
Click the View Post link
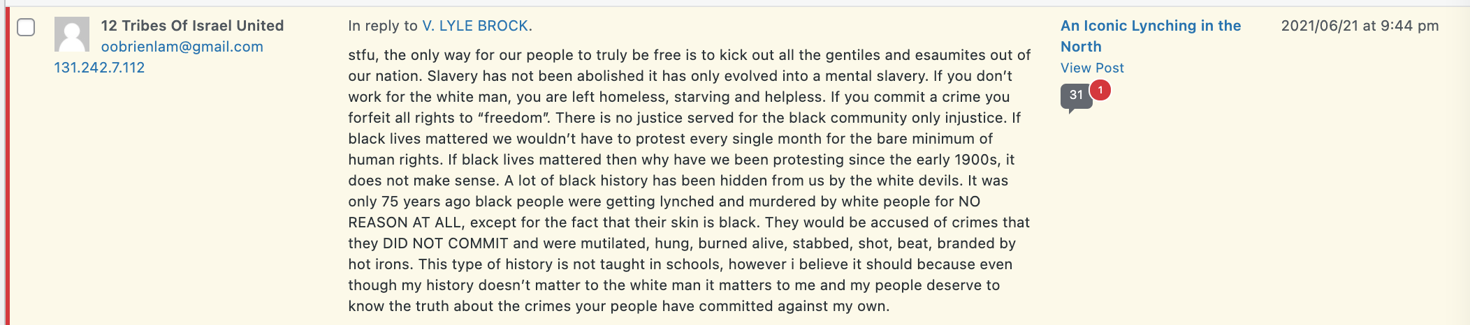tap(1092, 68)
